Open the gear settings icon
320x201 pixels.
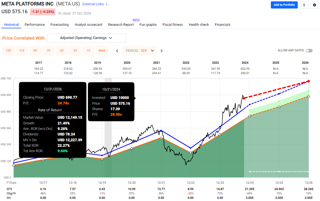pos(315,5)
